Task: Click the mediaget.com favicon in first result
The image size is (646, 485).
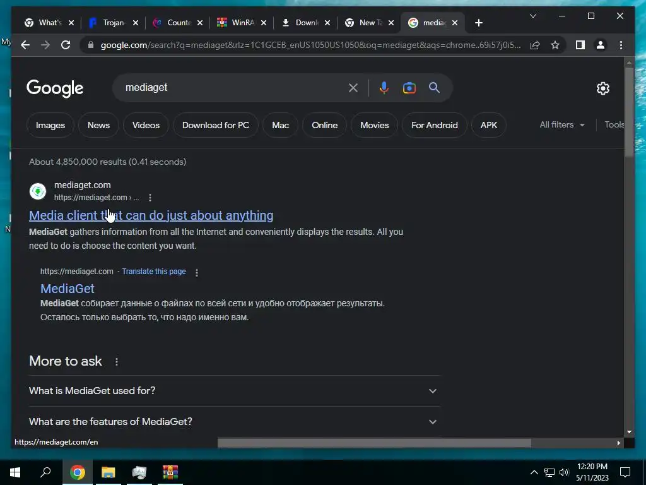Action: pyautogui.click(x=38, y=191)
